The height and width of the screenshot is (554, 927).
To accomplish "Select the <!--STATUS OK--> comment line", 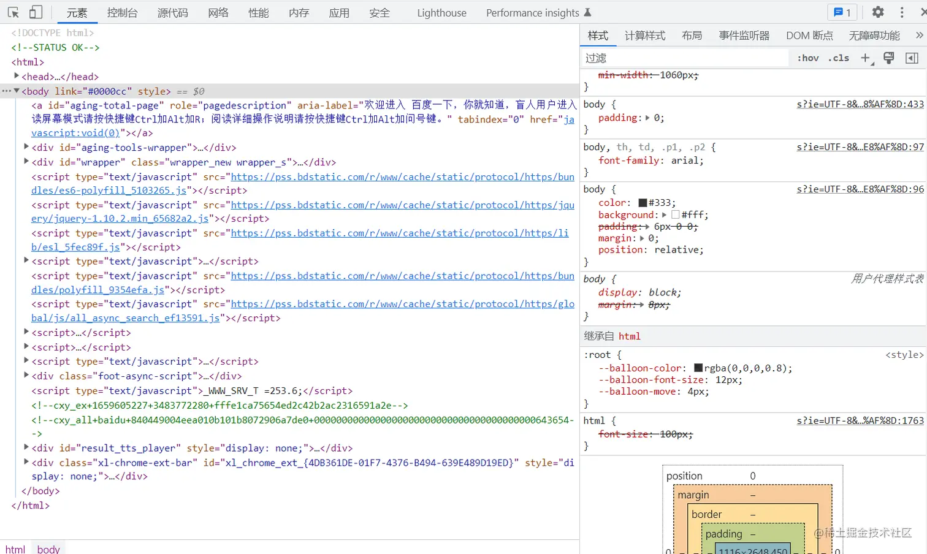I will [x=55, y=47].
